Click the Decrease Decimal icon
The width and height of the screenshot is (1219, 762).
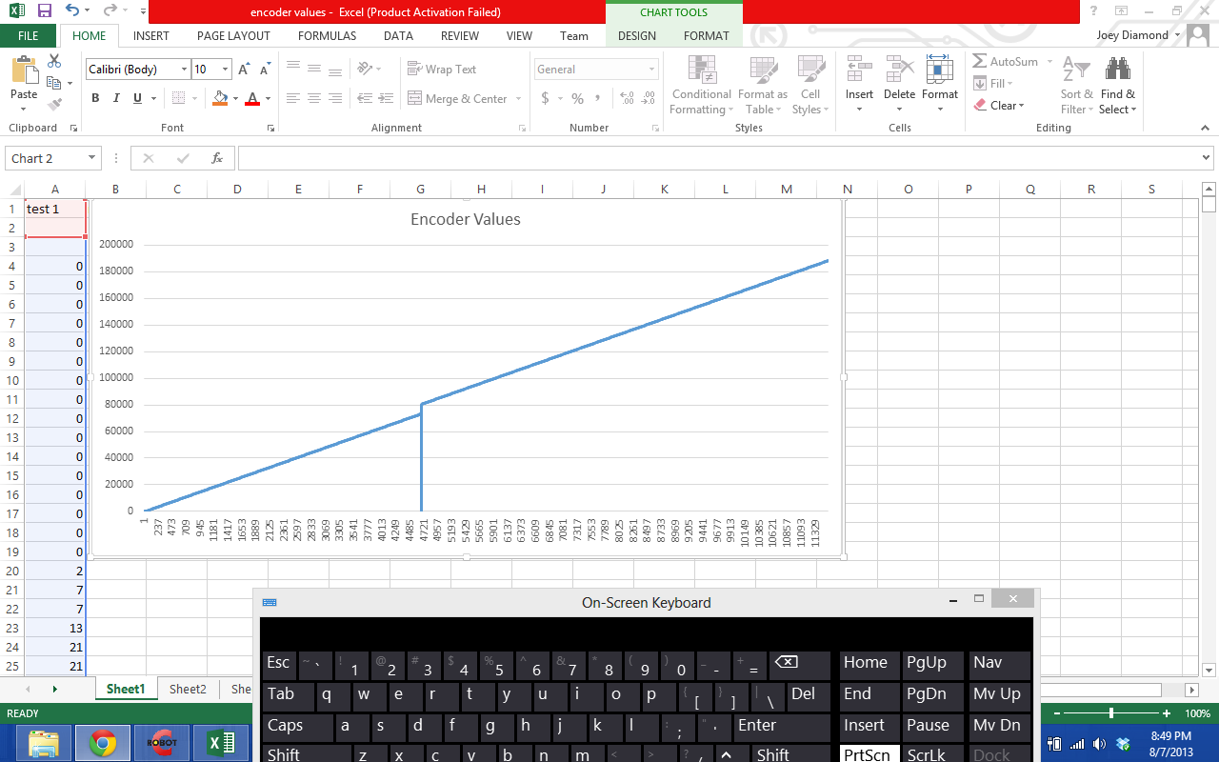(649, 98)
